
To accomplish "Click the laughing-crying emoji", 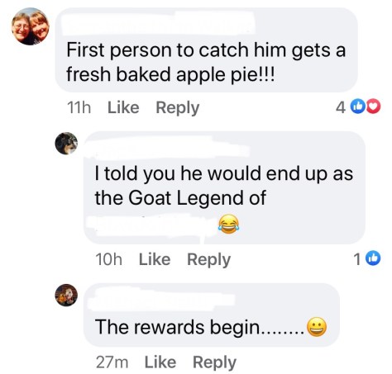I will pyautogui.click(x=228, y=224).
